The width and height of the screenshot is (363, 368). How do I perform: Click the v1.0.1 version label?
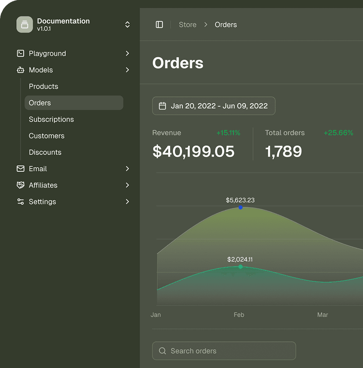pyautogui.click(x=44, y=29)
